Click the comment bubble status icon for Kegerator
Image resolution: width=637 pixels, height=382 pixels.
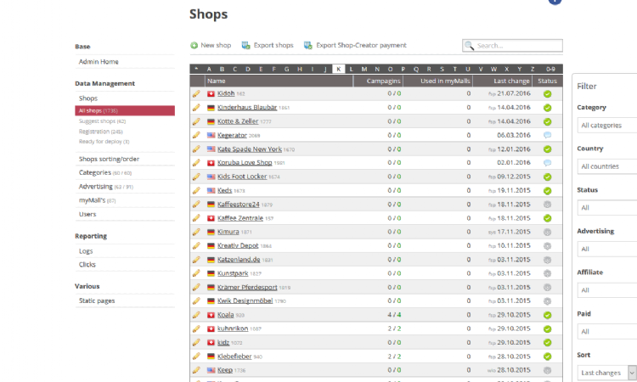(547, 135)
